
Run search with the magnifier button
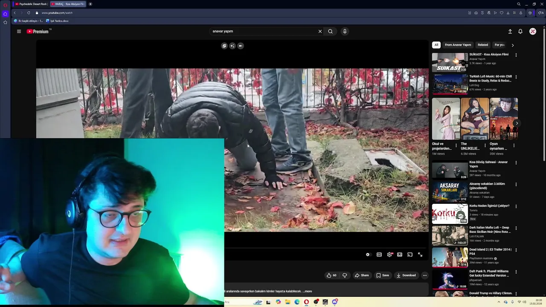(330, 31)
